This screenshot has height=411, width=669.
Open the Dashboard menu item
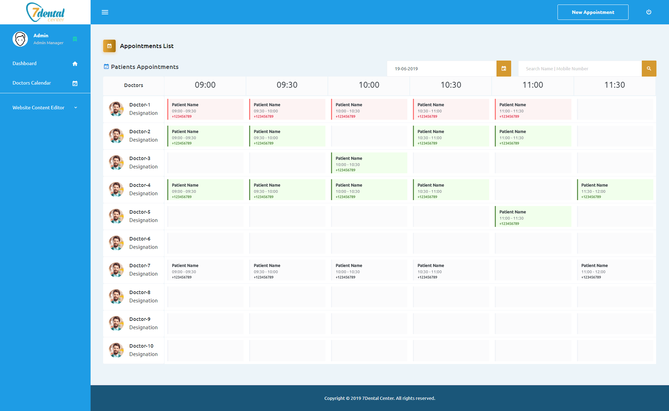point(25,63)
